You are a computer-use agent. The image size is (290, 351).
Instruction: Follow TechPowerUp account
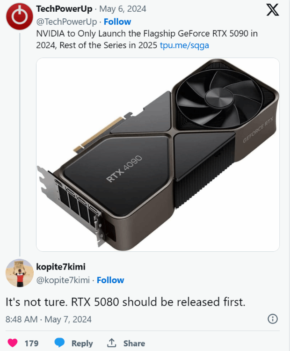click(117, 22)
